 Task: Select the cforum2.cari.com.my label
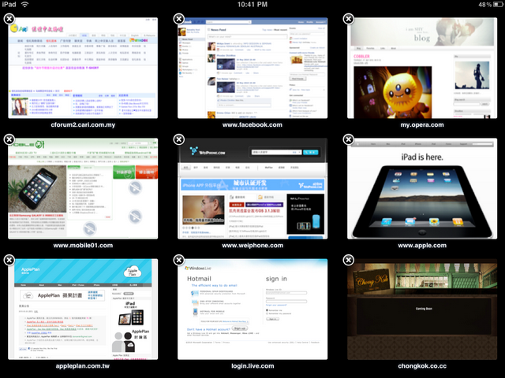click(x=83, y=124)
